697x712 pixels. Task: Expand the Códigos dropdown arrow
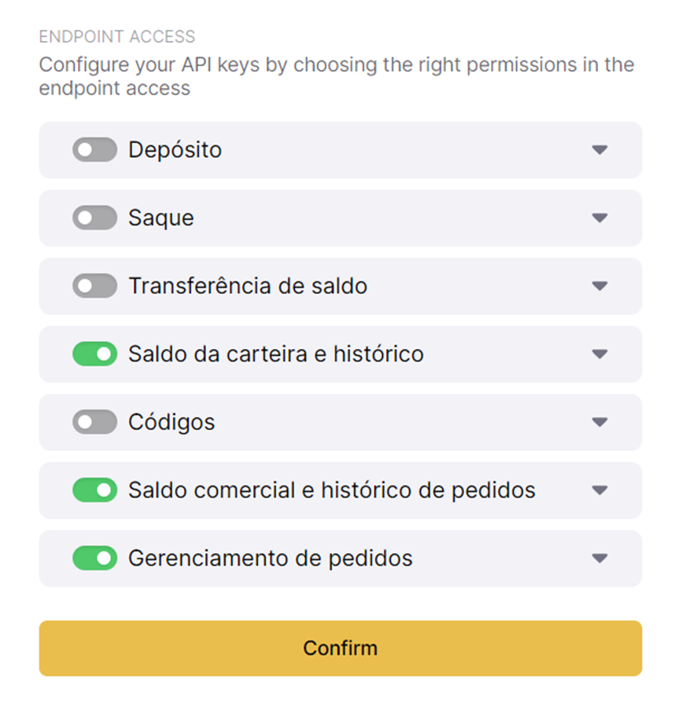[x=599, y=422]
